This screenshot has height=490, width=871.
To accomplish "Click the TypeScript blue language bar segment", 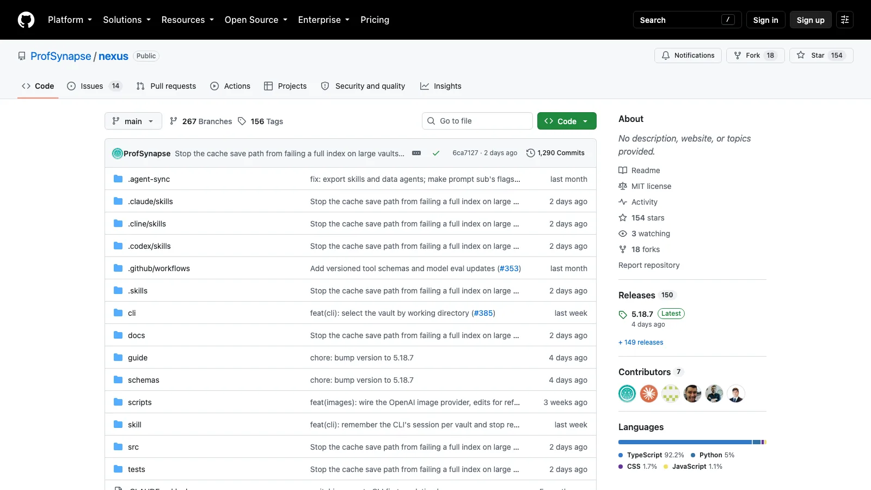I will [x=685, y=442].
